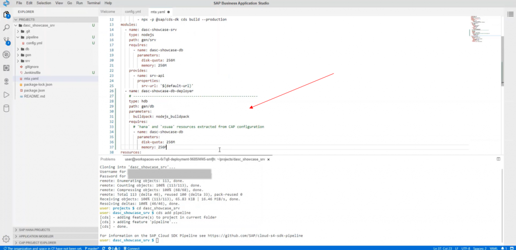Image resolution: width=516 pixels, height=250 pixels.
Task: Open package-lock.json file
Action: [x=55, y=85]
